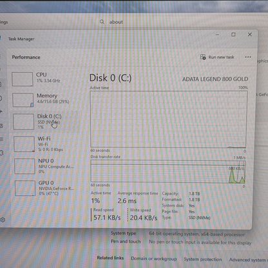Open 'Advanced system settings' link in Settings

coord(249,260)
